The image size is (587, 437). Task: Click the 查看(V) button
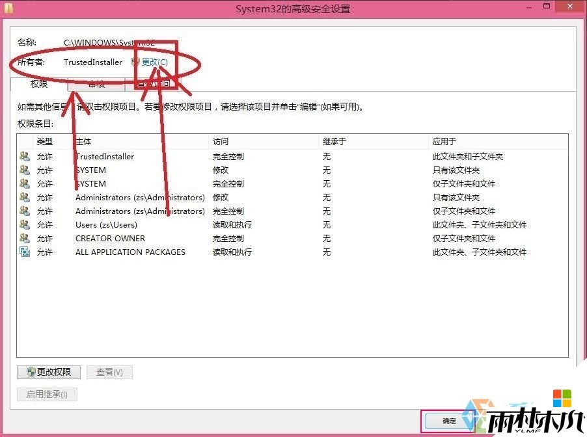pyautogui.click(x=109, y=372)
